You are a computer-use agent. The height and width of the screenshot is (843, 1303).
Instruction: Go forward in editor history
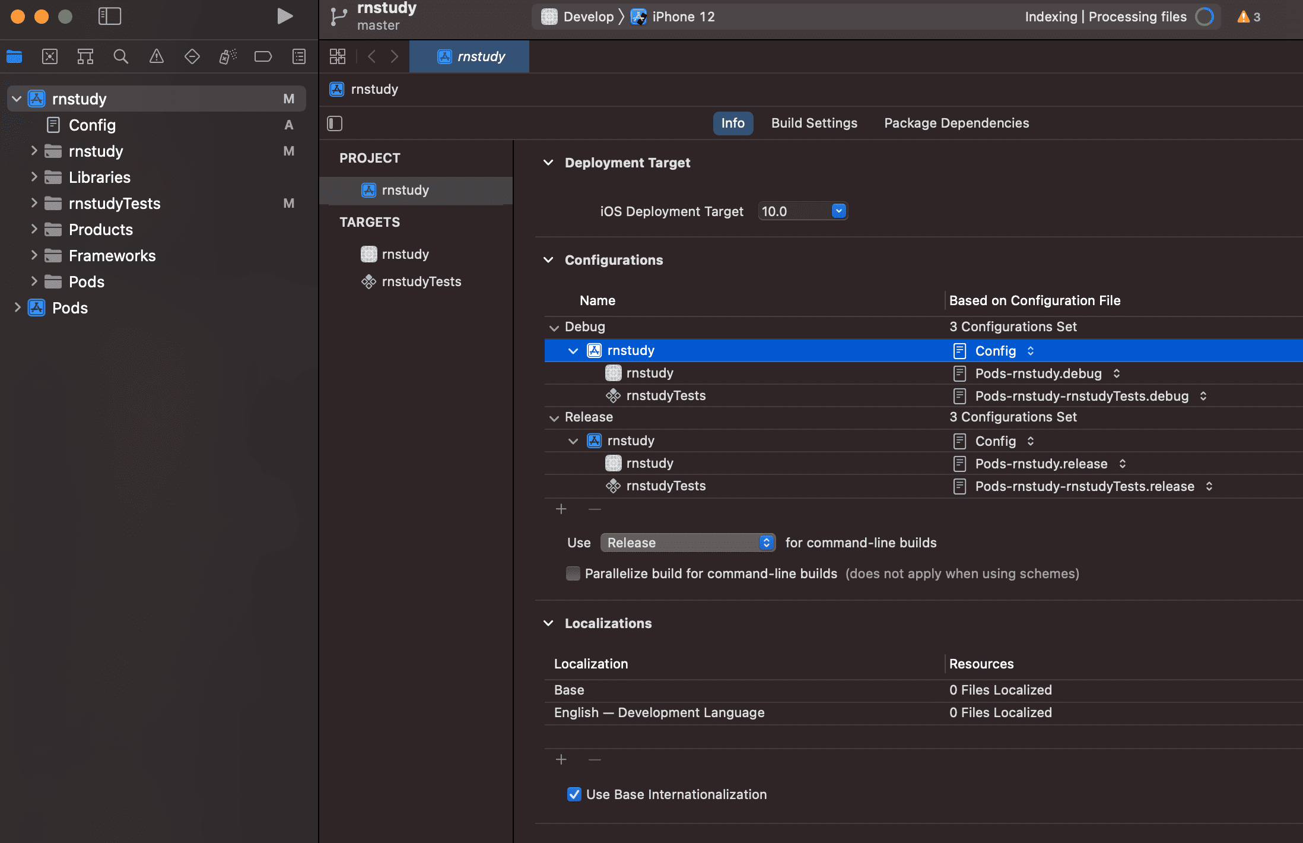pos(395,56)
